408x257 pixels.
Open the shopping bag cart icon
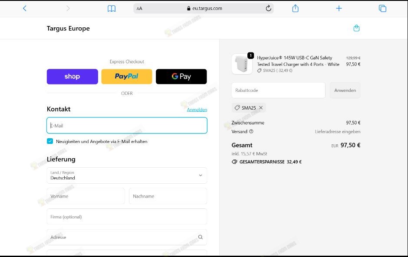pyautogui.click(x=356, y=28)
